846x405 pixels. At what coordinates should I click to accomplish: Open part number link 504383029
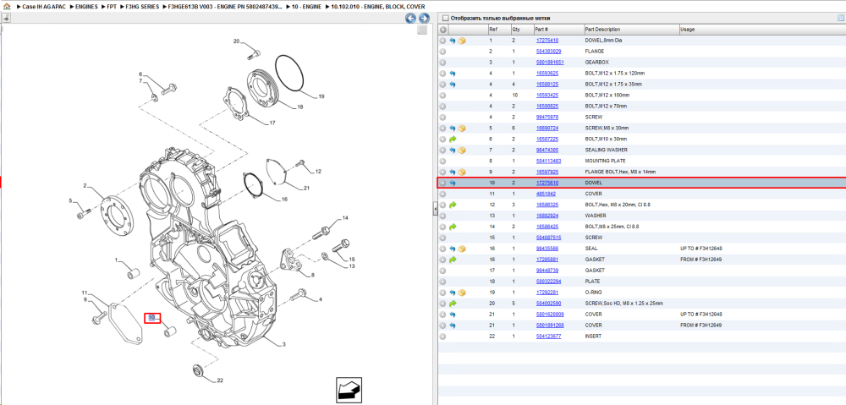548,52
